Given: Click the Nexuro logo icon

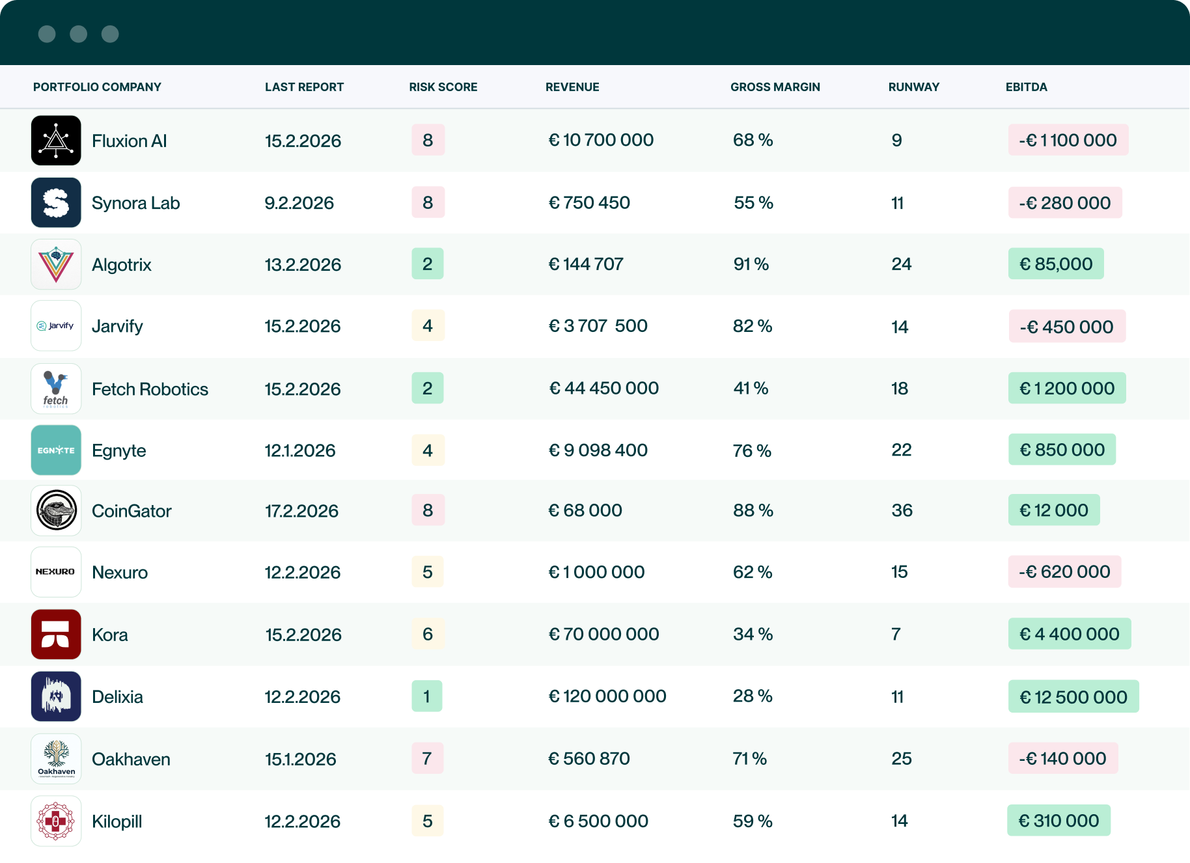Looking at the screenshot, I should (x=56, y=572).
